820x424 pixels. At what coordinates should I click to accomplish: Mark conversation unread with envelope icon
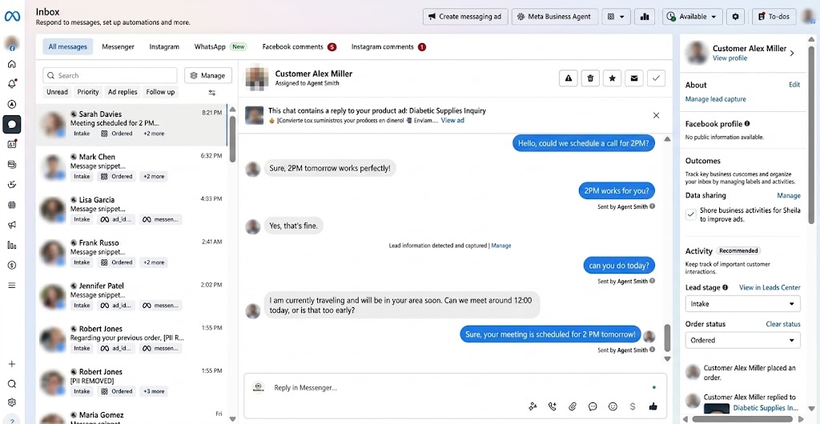pos(634,78)
